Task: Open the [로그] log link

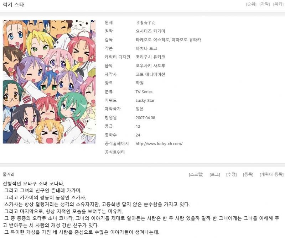Action: click(215, 174)
